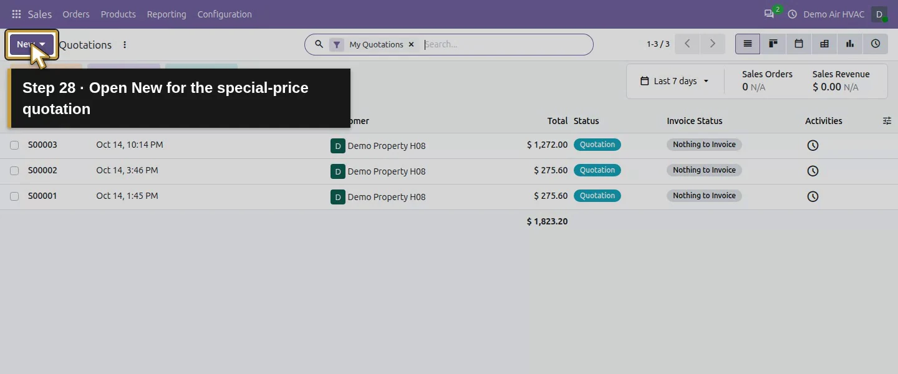The width and height of the screenshot is (898, 374).
Task: Remove the My Quotations filter
Action: tap(411, 45)
